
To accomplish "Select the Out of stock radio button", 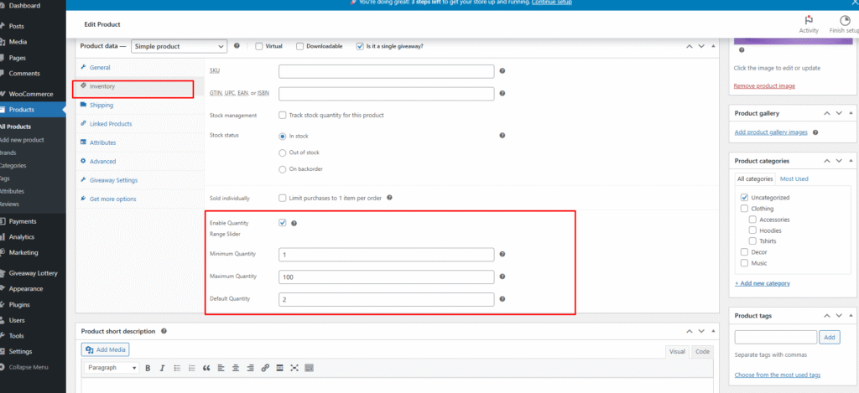I will [282, 153].
